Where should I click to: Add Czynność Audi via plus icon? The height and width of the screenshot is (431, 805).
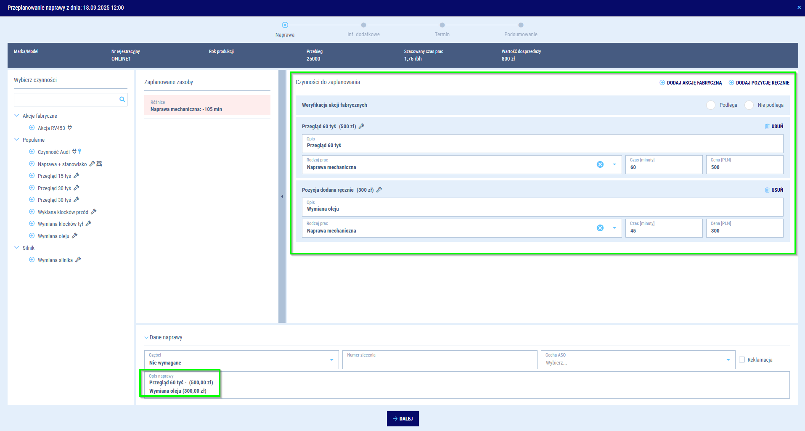tap(32, 152)
